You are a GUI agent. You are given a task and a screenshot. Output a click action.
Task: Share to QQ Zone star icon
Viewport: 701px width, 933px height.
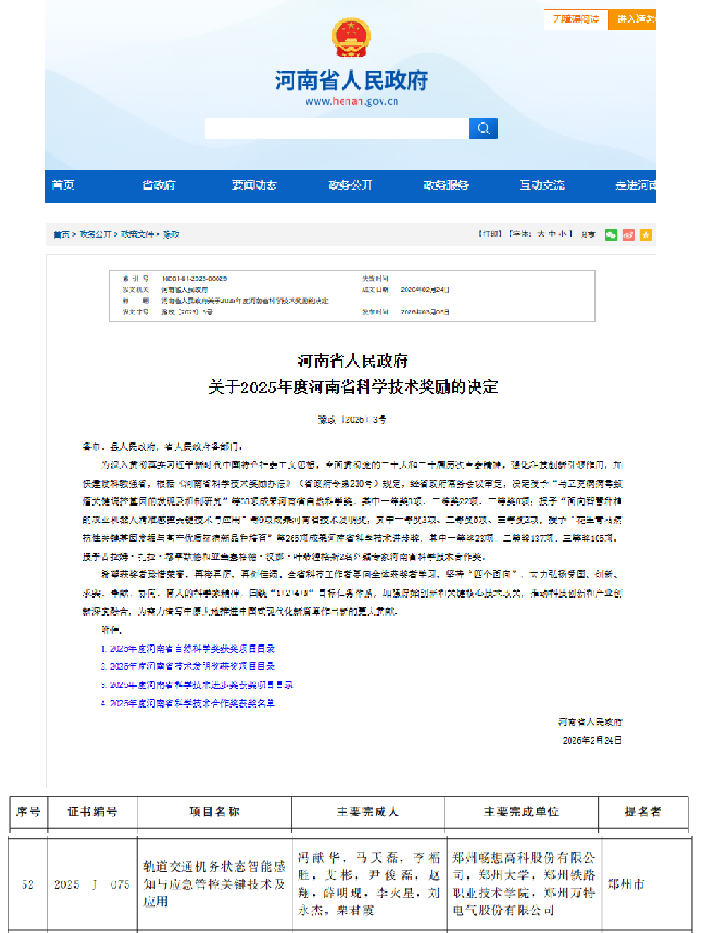pyautogui.click(x=646, y=234)
